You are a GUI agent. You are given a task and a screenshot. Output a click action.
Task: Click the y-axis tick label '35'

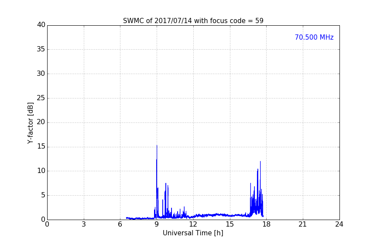41,49
